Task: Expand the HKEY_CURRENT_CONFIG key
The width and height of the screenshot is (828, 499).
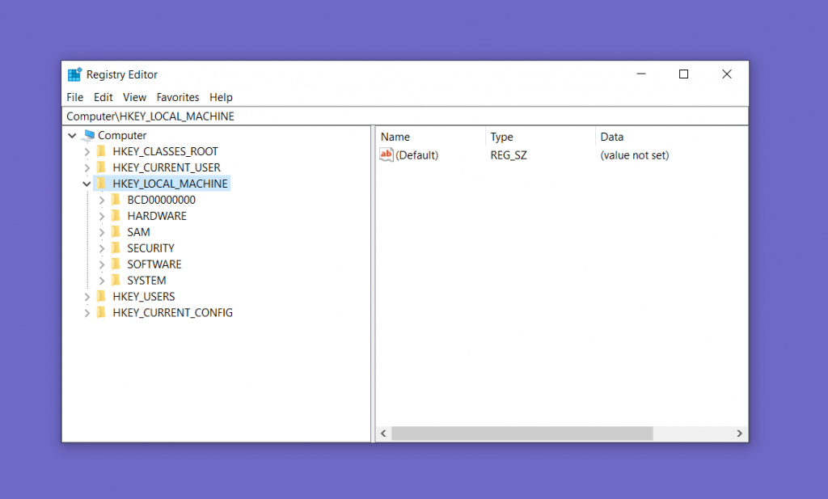Action: pos(87,313)
